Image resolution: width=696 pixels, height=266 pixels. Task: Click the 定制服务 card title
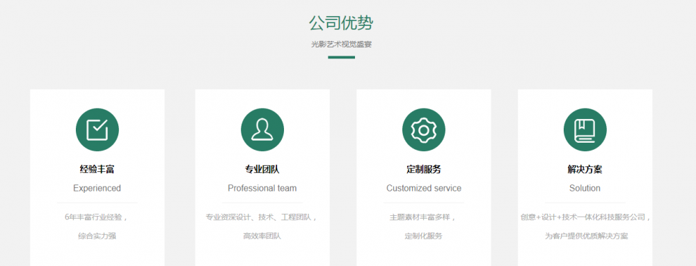423,169
